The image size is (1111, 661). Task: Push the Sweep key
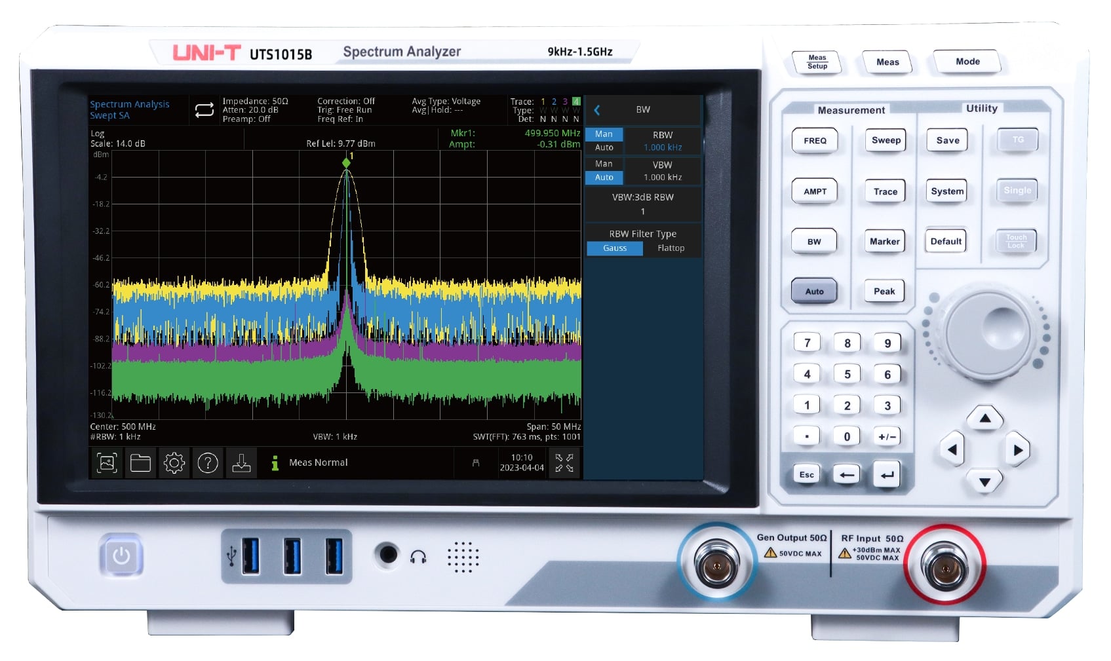pos(886,140)
